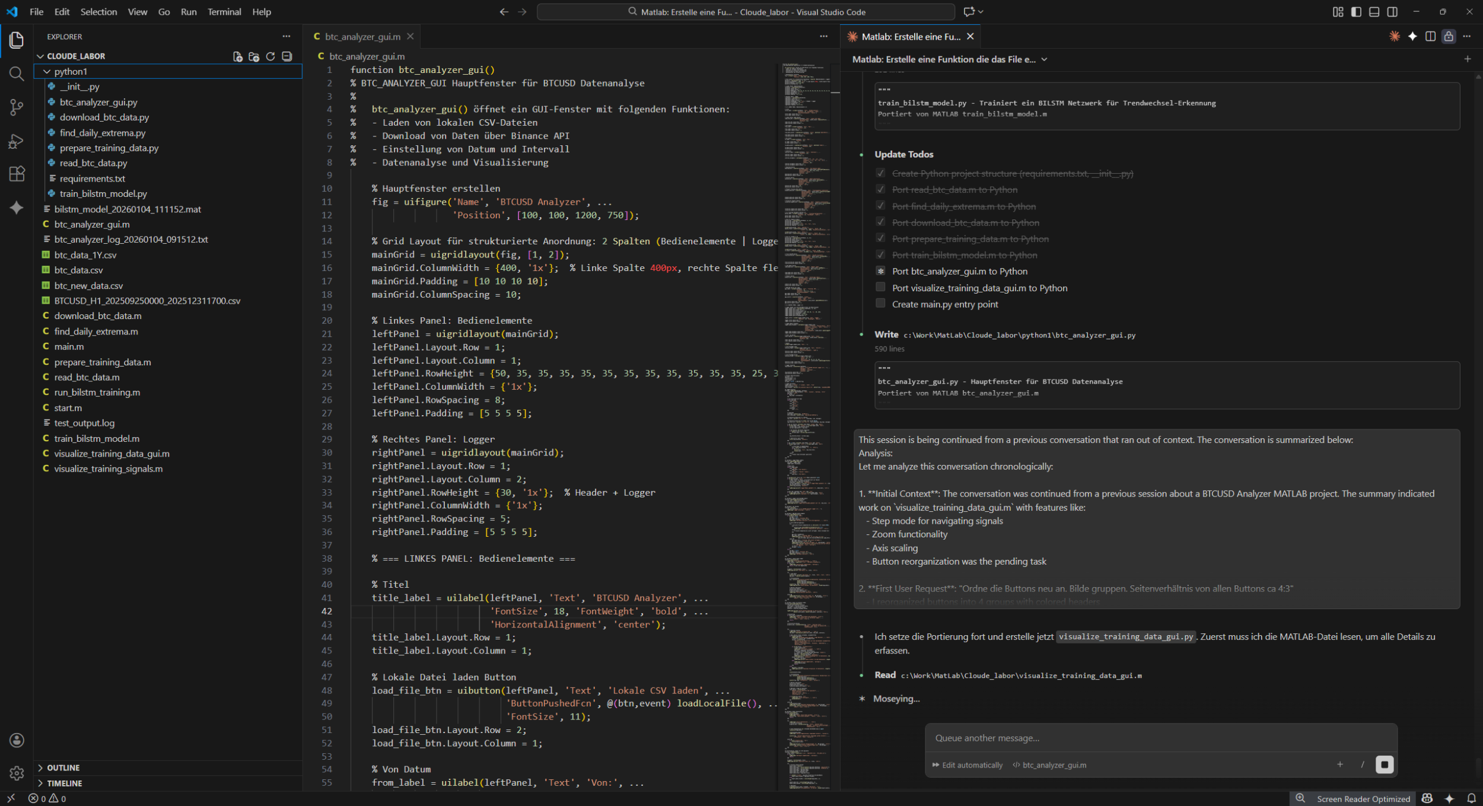Open the Terminal menu
Image resolution: width=1483 pixels, height=806 pixels.
[224, 12]
